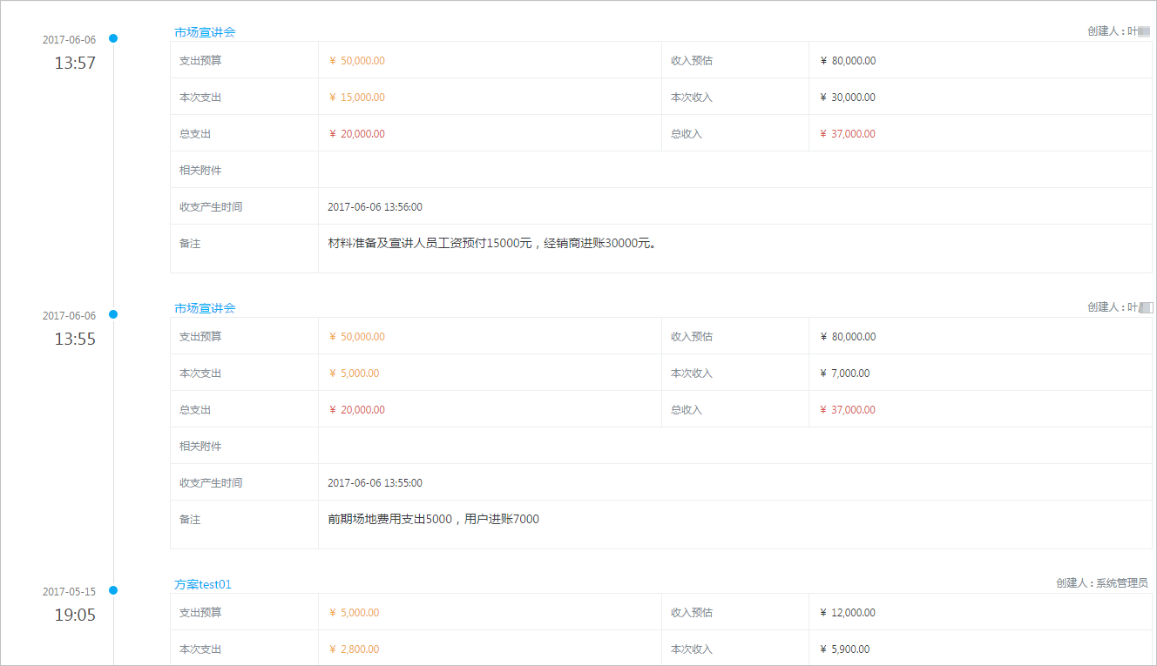Image resolution: width=1157 pixels, height=666 pixels.
Task: Click the ¥ 7,000.00 本次收入 value
Action: pos(845,373)
